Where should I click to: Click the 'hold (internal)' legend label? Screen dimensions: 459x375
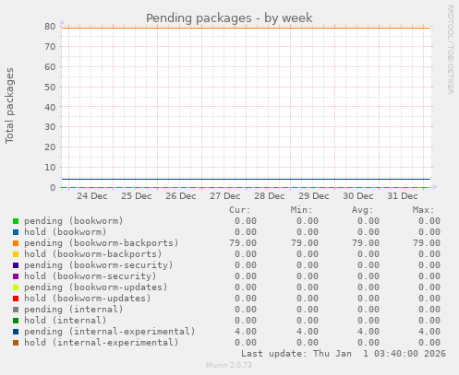66,321
